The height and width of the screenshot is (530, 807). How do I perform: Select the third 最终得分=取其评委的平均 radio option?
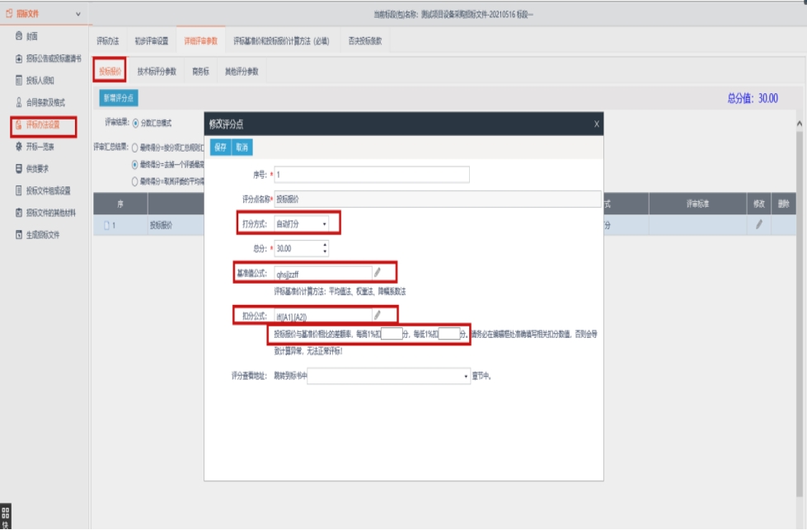coord(135,181)
